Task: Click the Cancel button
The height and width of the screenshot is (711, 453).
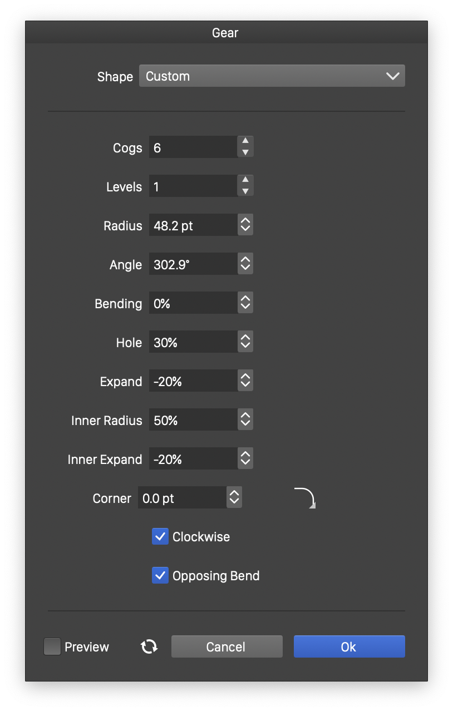Action: 226,646
